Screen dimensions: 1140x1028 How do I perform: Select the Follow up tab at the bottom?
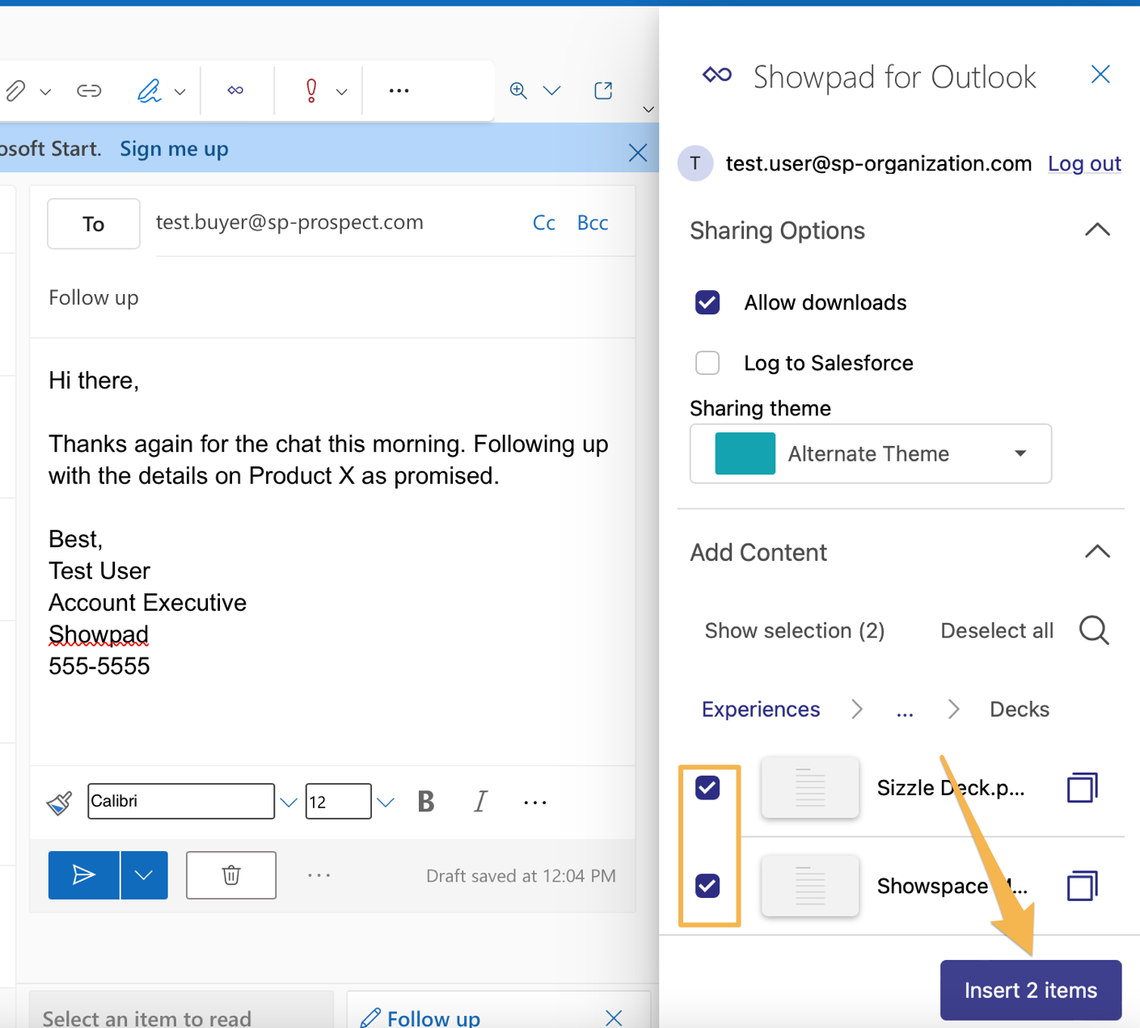(x=432, y=1017)
